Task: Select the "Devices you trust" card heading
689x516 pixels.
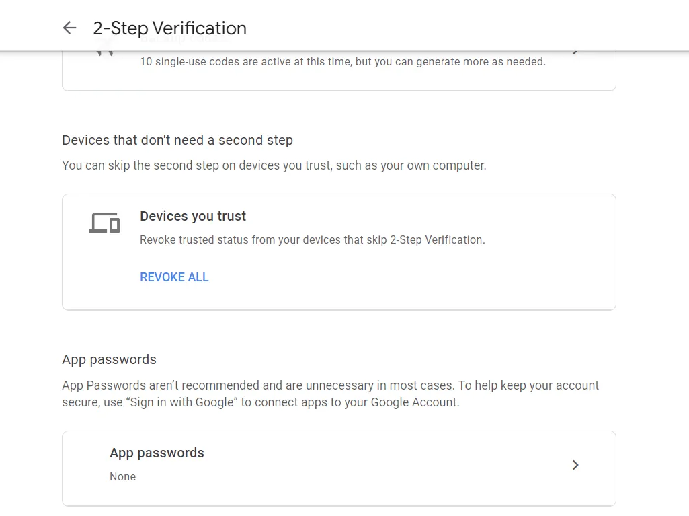Action: [x=193, y=216]
